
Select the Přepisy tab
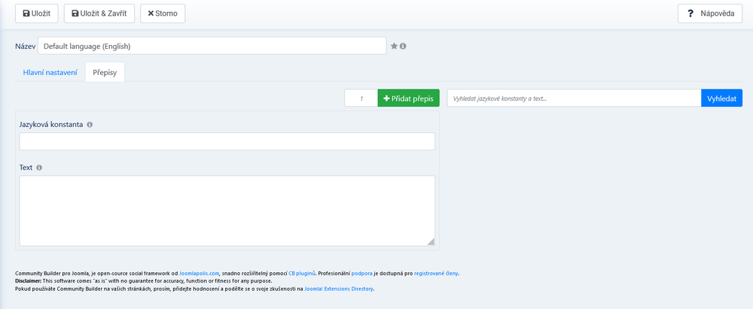click(x=105, y=72)
